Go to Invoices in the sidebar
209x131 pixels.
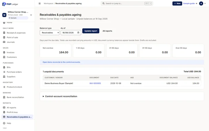[10, 52]
